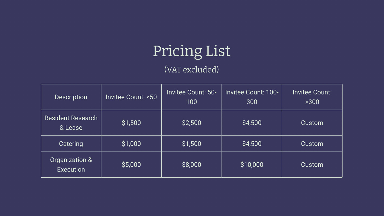Click the $10,000 price cell

[252, 165]
